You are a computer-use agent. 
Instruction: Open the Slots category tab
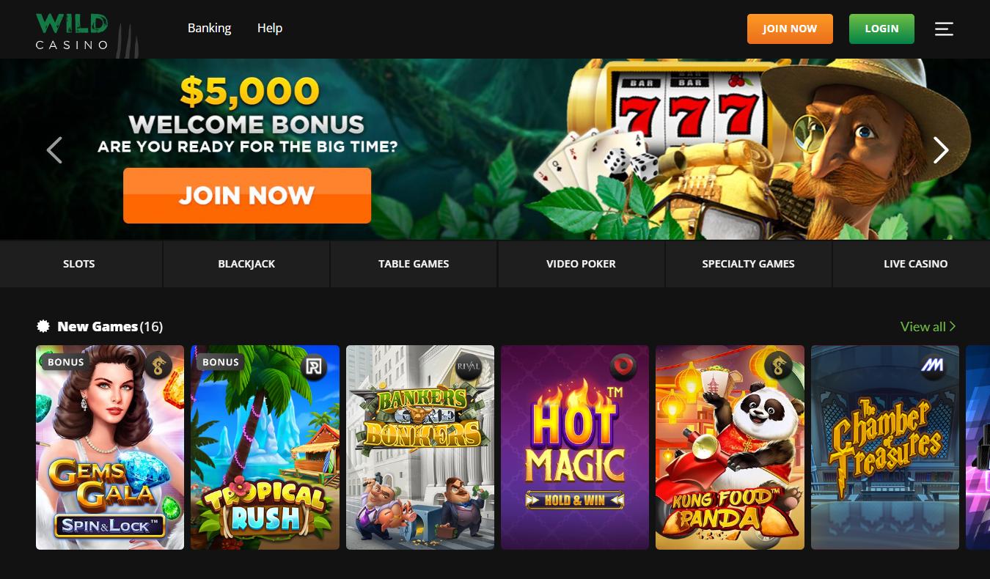(x=79, y=264)
